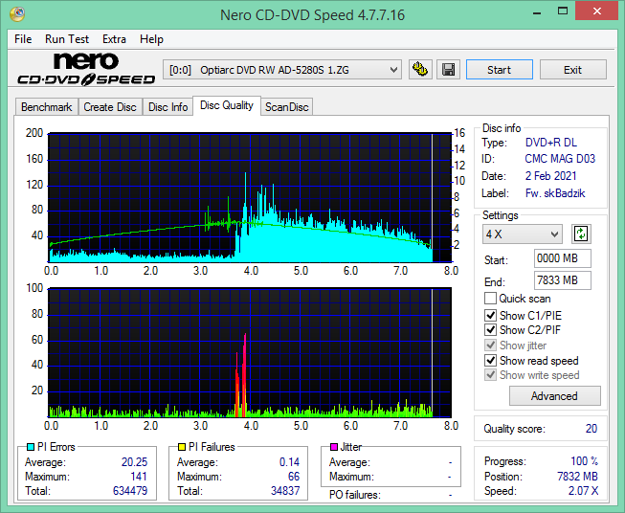The width and height of the screenshot is (625, 513).
Task: Toggle the Show jitter checkbox
Action: click(x=490, y=346)
